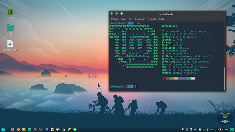The width and height of the screenshot is (235, 132).
Task: Open the screenshot tool icon in the panel
Action: click(x=64, y=129)
